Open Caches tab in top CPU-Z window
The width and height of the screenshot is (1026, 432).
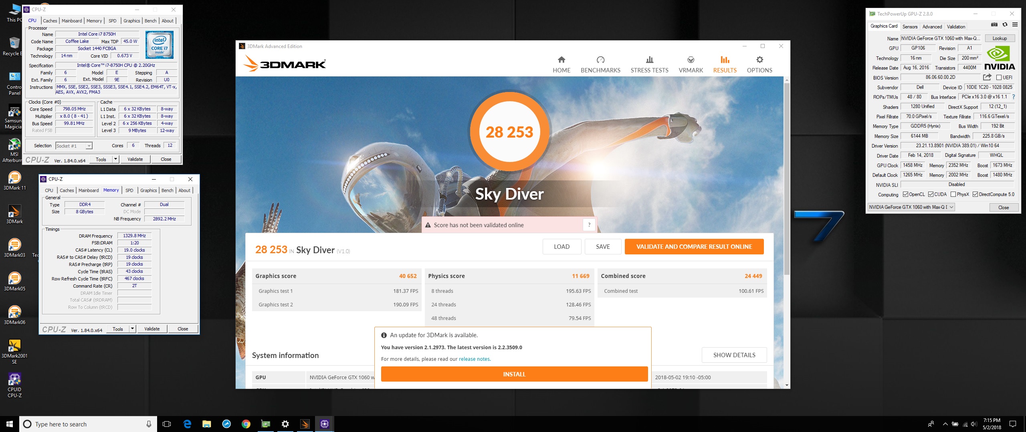tap(50, 21)
